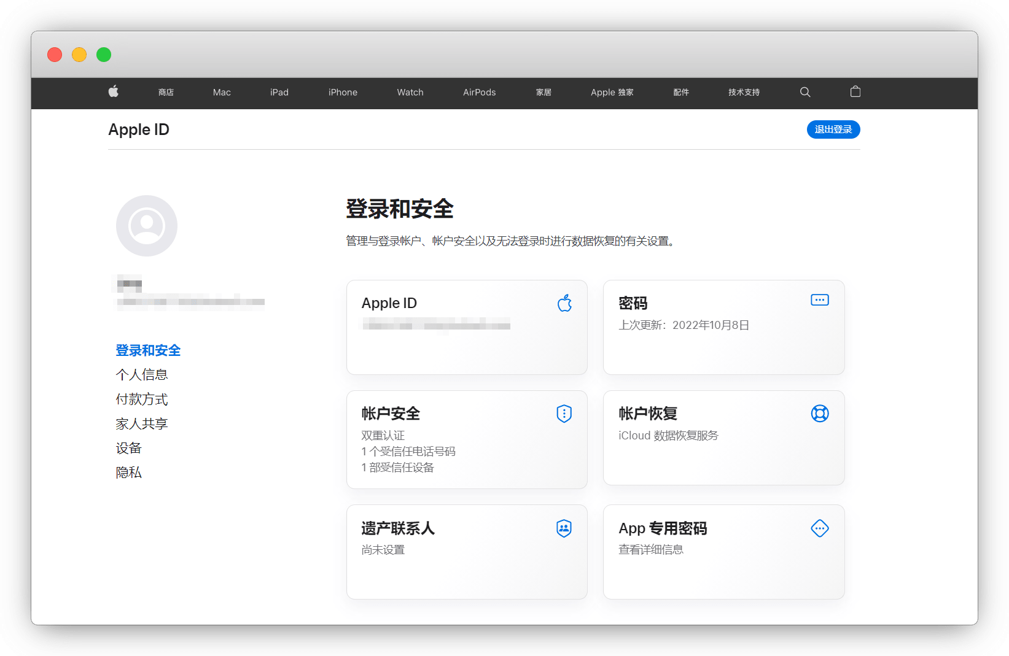Click the Apple icon on Apple ID card
1009x656 pixels.
point(564,303)
